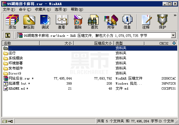This screenshot has width=179, height=125.
Task: Click the size value 77,495,844
Action: [x=63, y=78]
